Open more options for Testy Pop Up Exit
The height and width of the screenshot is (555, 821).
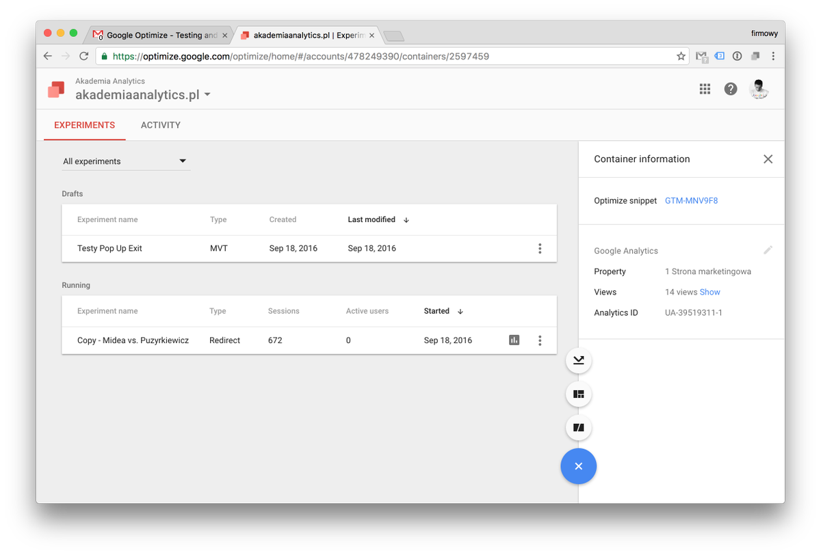click(540, 249)
